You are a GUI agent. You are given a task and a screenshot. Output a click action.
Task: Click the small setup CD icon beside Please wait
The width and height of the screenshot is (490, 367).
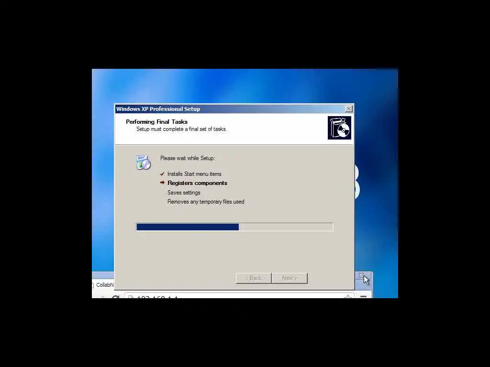pyautogui.click(x=144, y=162)
